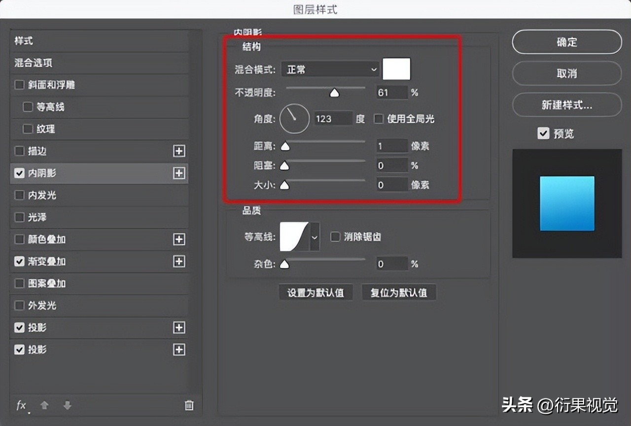Image resolution: width=631 pixels, height=426 pixels.
Task: Click the plus icon next to 渐变叠加
Action: (x=179, y=261)
